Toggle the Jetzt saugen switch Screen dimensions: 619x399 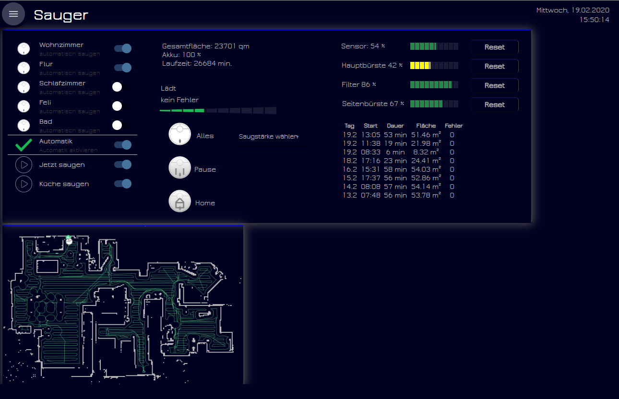point(122,164)
